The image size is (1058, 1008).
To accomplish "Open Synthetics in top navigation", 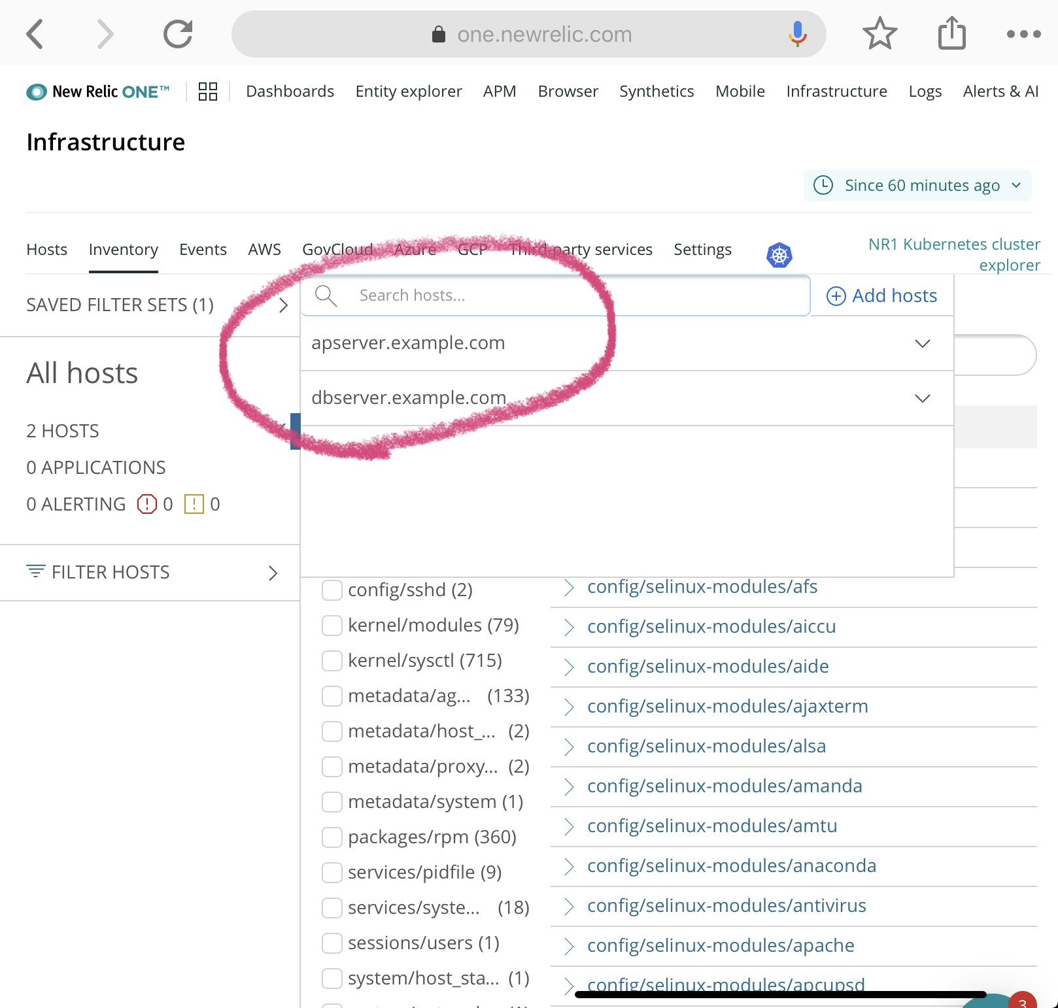I will pyautogui.click(x=657, y=92).
